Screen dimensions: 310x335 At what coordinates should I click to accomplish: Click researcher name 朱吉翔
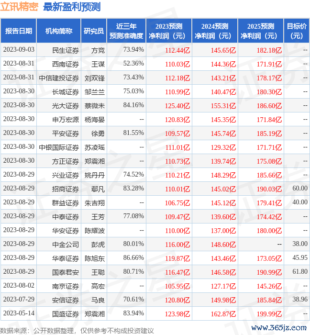(x=95, y=203)
